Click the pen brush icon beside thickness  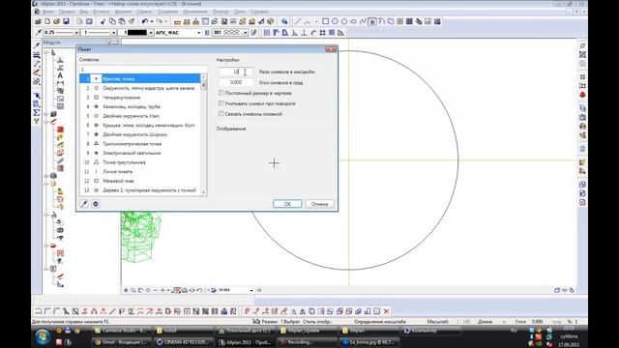pyautogui.click(x=39, y=33)
